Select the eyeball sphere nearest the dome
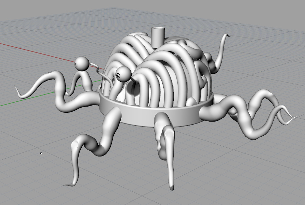 123,74
